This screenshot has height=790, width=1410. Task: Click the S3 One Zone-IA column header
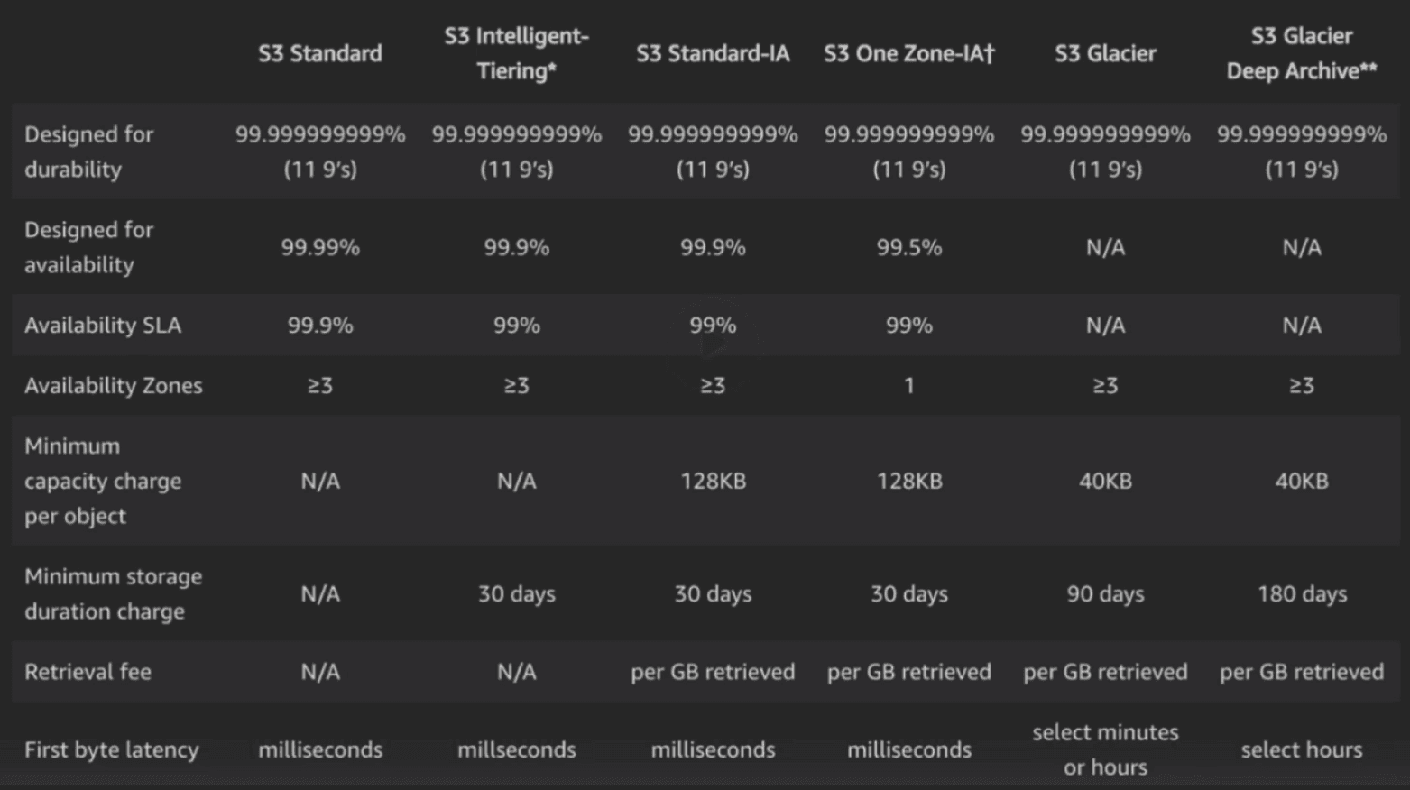pos(909,53)
